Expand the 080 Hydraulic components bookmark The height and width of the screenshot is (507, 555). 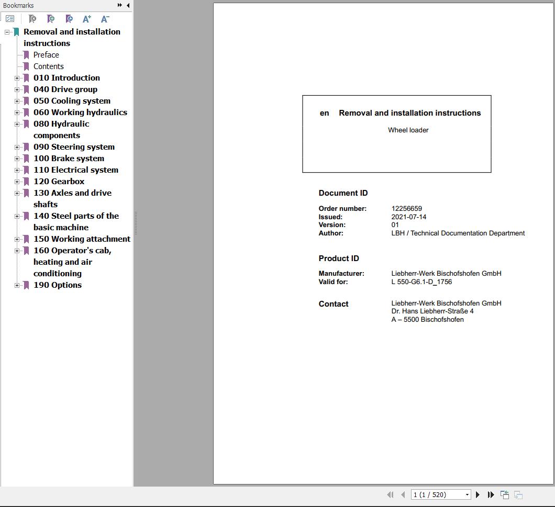[x=17, y=124]
